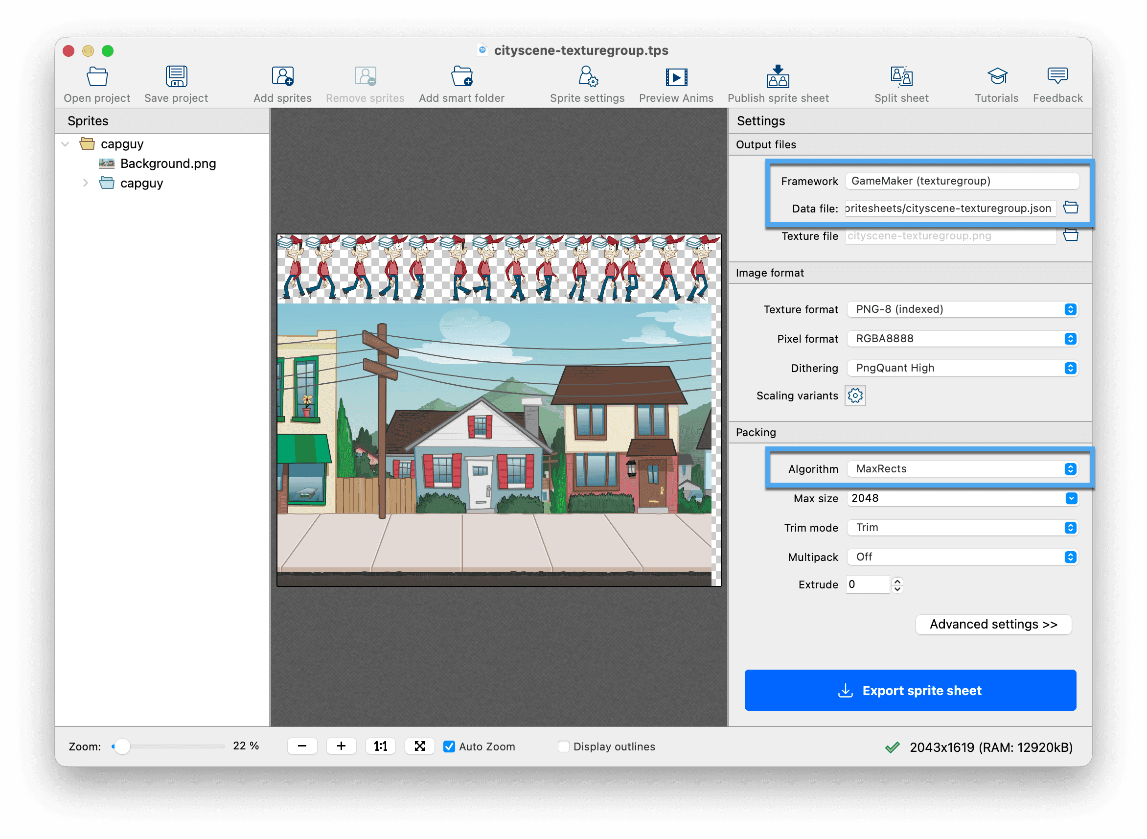The width and height of the screenshot is (1147, 839).
Task: Click Export sprite sheet button
Action: pos(910,690)
